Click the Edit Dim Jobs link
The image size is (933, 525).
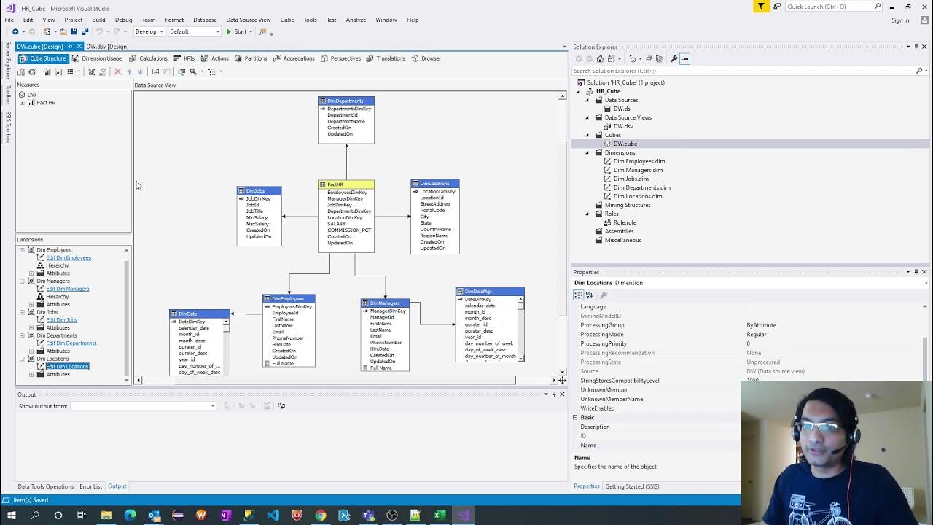coord(61,320)
